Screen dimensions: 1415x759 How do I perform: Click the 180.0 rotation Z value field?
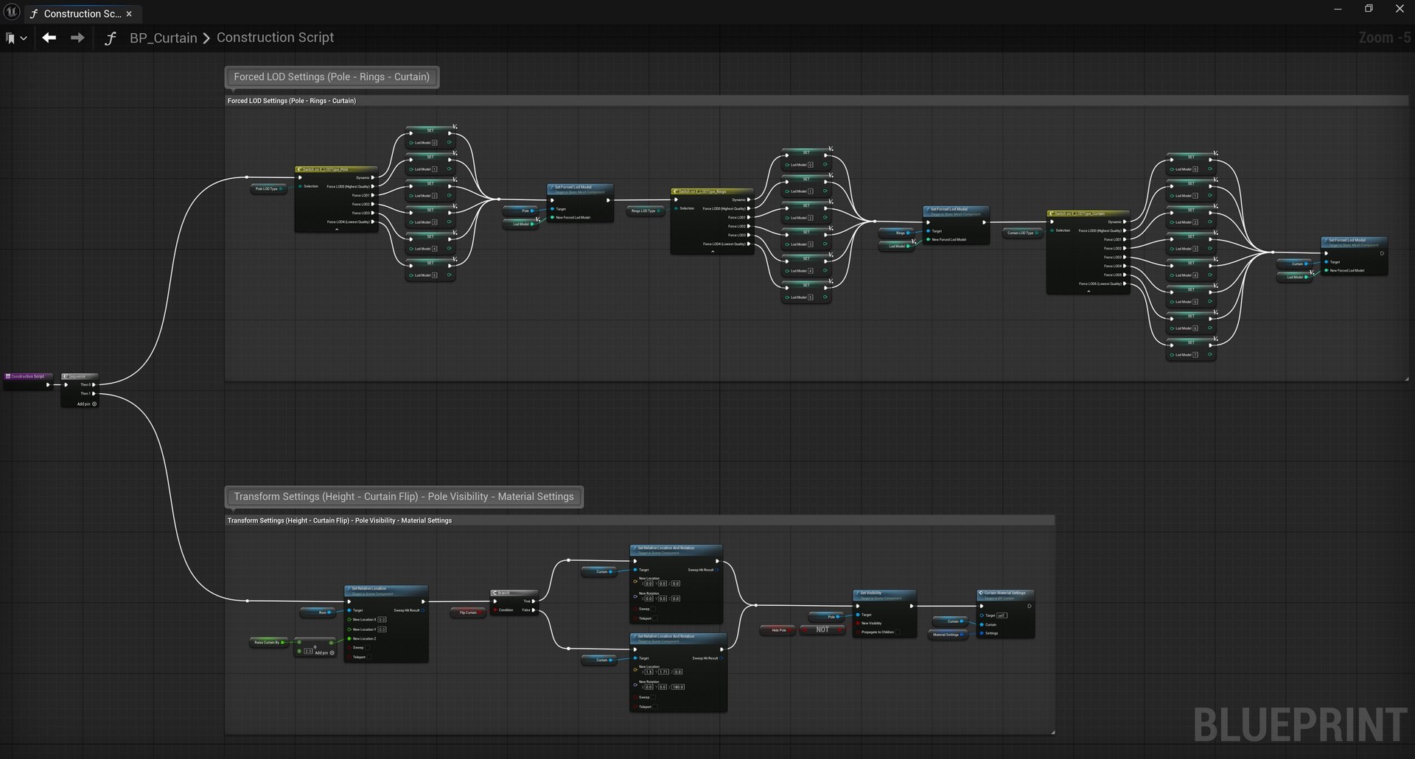coord(677,688)
